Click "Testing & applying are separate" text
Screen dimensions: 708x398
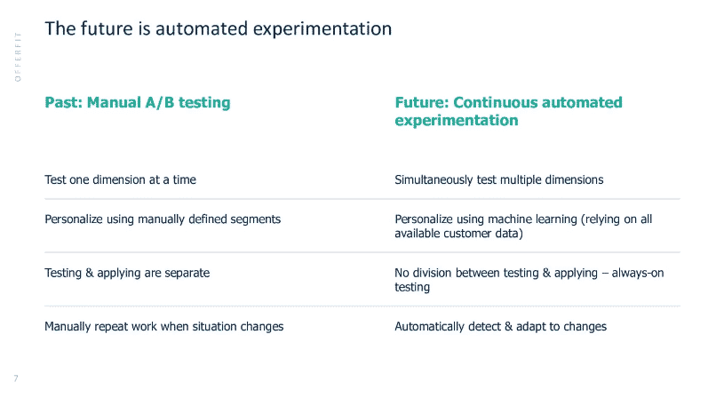[x=127, y=273]
